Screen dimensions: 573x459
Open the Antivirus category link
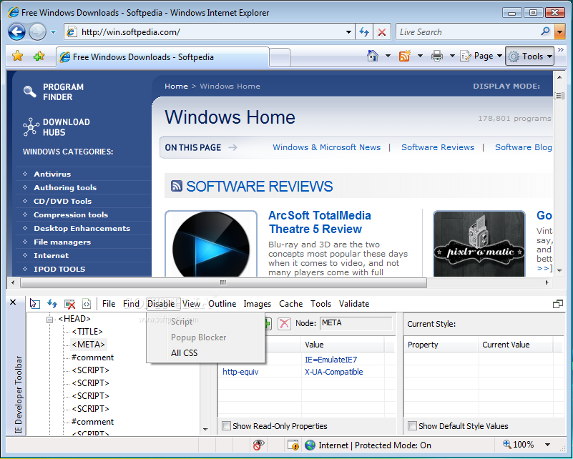tap(52, 174)
